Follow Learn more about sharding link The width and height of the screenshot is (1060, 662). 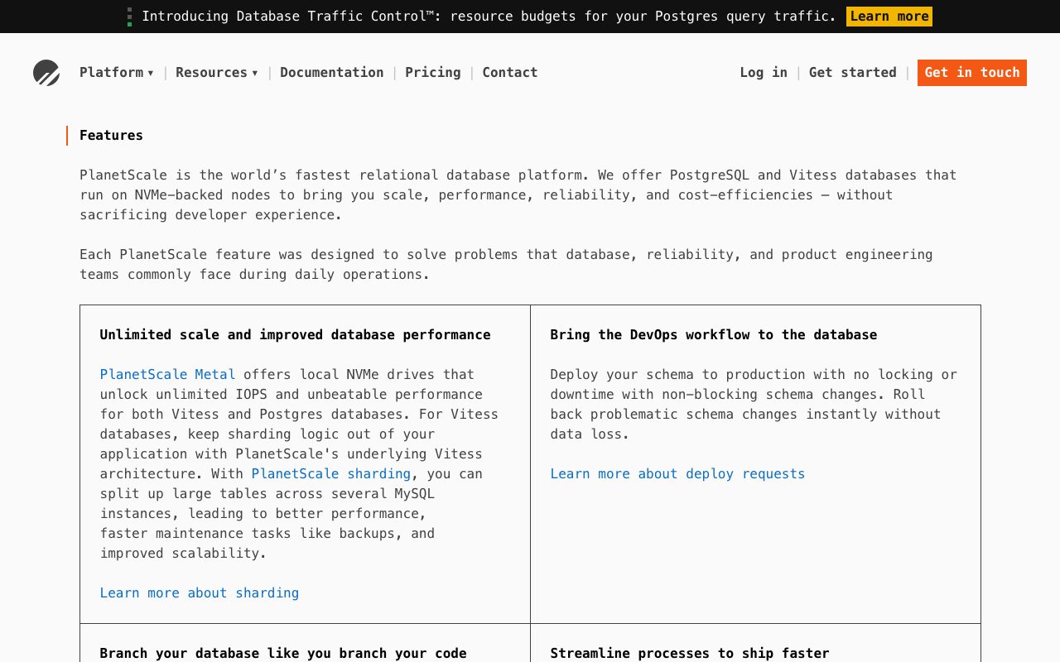coord(200,593)
